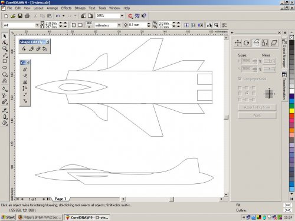Open the Effects menu

pos(66,8)
